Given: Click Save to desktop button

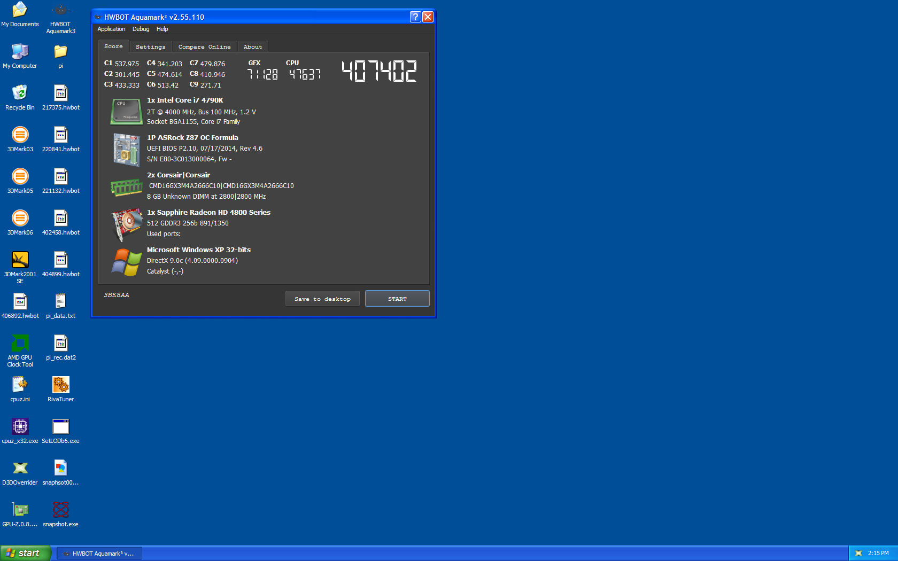Looking at the screenshot, I should 322,299.
